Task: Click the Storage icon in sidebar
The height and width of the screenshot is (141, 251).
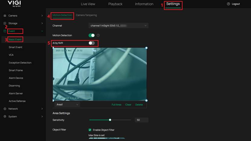Action: tap(5, 23)
